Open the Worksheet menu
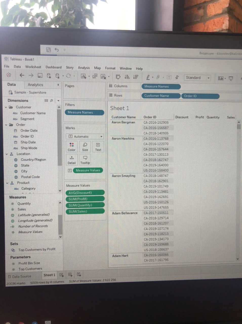 click(x=33, y=67)
